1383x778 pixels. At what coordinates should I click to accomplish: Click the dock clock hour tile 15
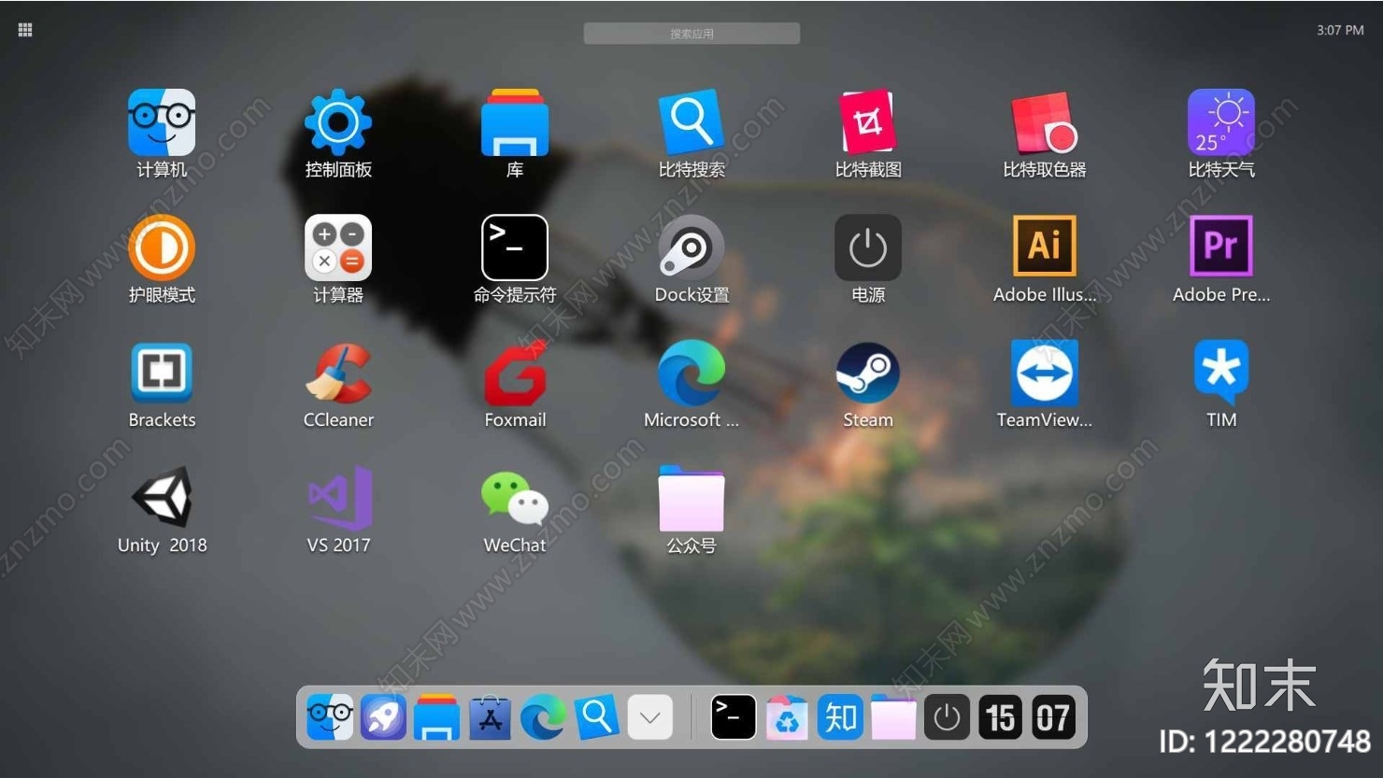[x=1000, y=717]
